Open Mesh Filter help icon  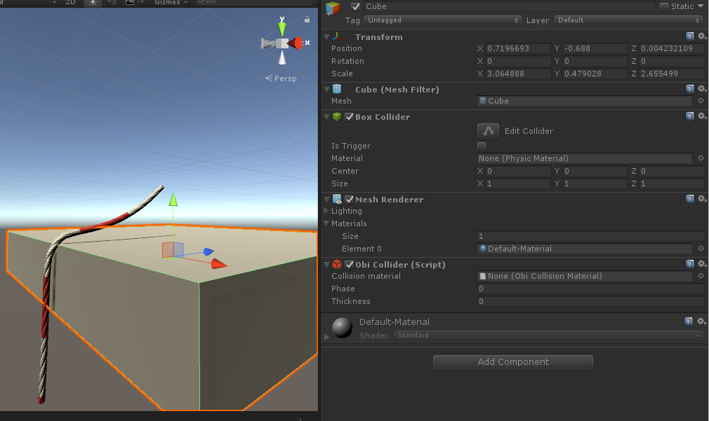point(689,89)
